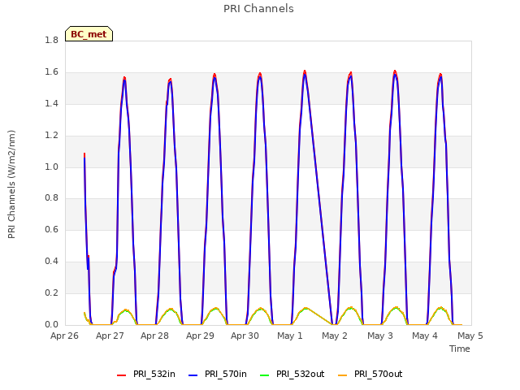The width and height of the screenshot is (520, 390).
Task: Click the May 4 x-axis label
Action: (425, 336)
